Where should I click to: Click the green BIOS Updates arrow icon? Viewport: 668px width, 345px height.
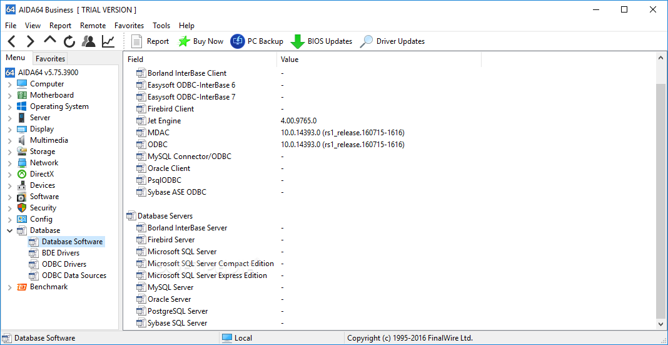coord(297,42)
